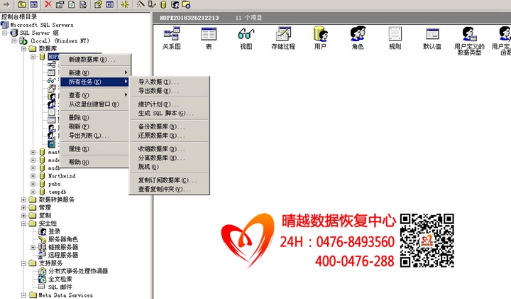The image size is (511, 299).
Task: Click the export list toolbar icon
Action: point(83,4)
